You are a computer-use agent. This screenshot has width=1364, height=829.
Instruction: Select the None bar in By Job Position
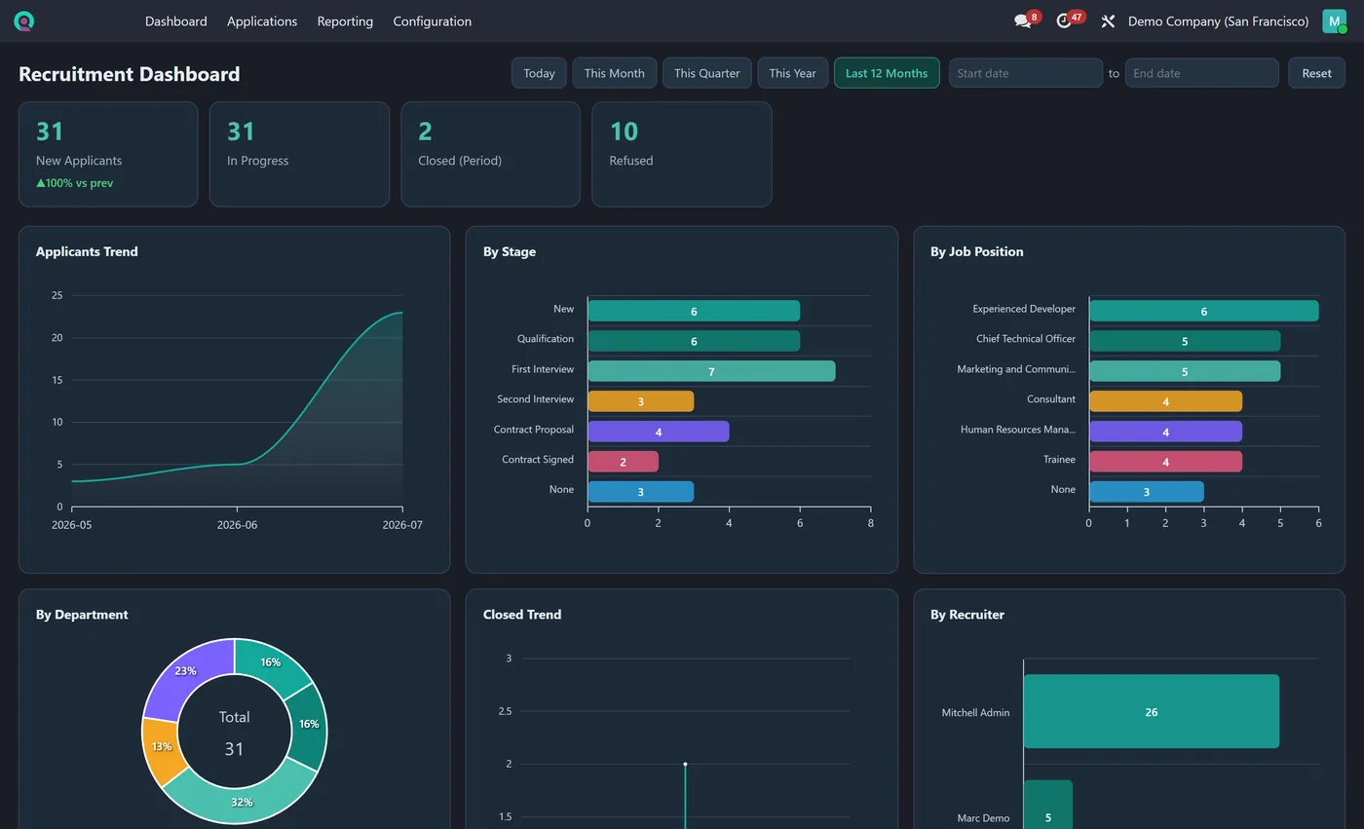pyautogui.click(x=1146, y=492)
